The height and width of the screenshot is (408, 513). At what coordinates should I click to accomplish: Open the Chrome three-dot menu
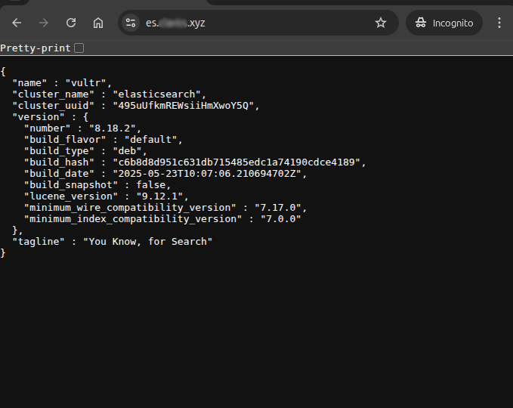point(499,23)
